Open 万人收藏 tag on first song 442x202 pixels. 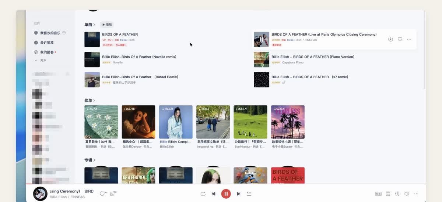coord(120,45)
